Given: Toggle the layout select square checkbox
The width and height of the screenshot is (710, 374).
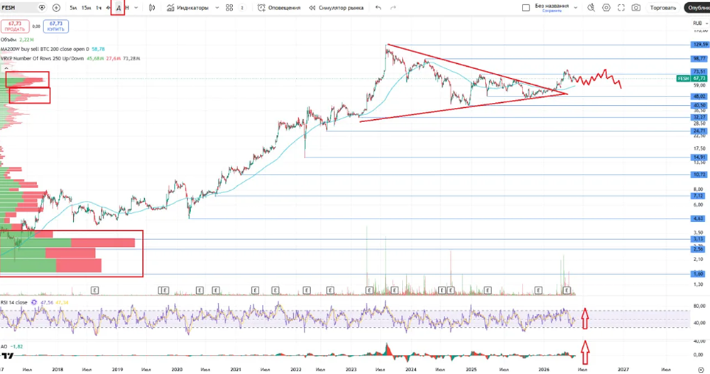Looking at the screenshot, I should pos(525,8).
